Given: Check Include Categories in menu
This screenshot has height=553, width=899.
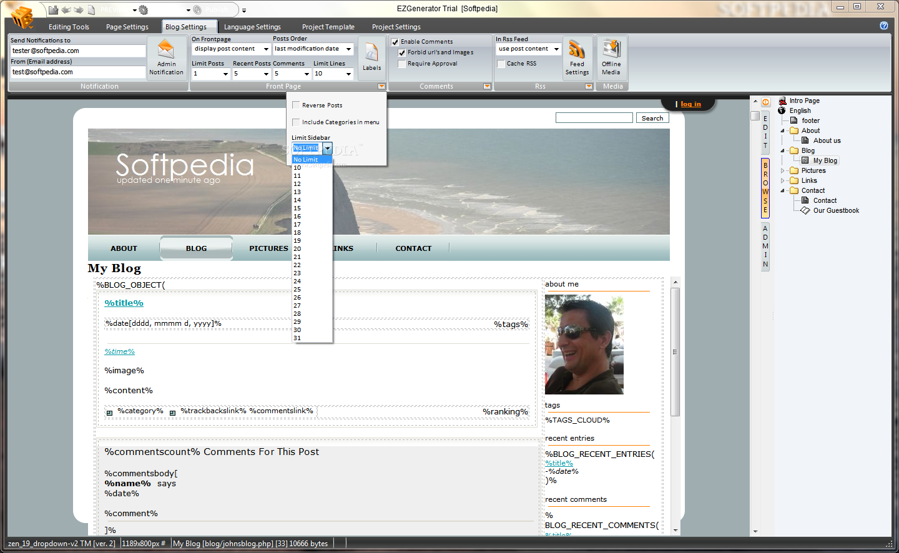Looking at the screenshot, I should [296, 122].
